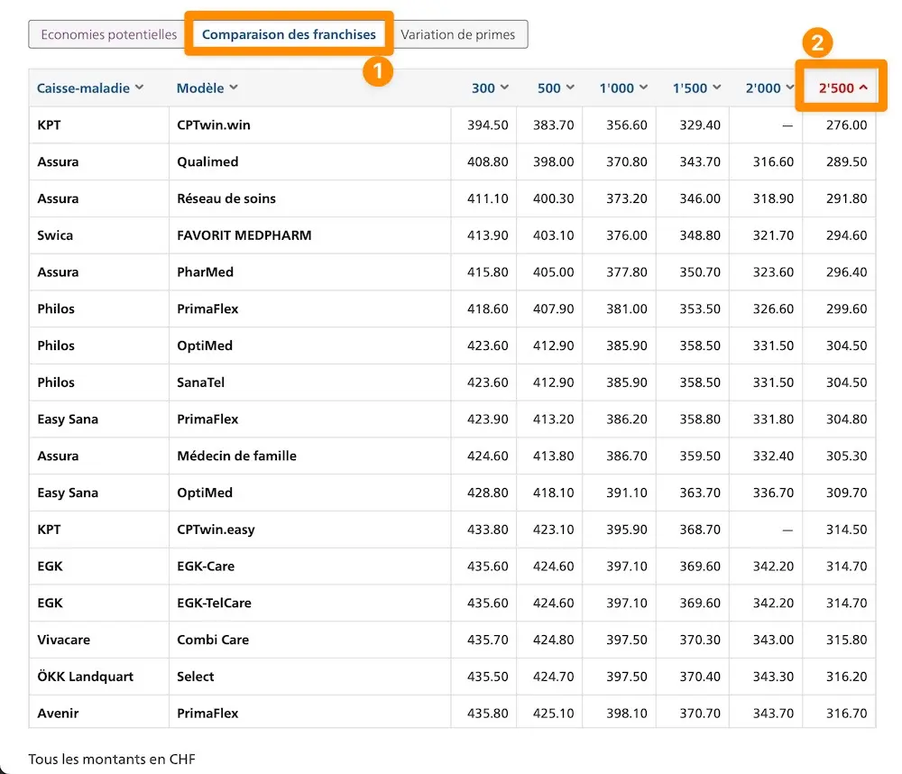
Task: Click Swica insurer name
Action: point(55,235)
